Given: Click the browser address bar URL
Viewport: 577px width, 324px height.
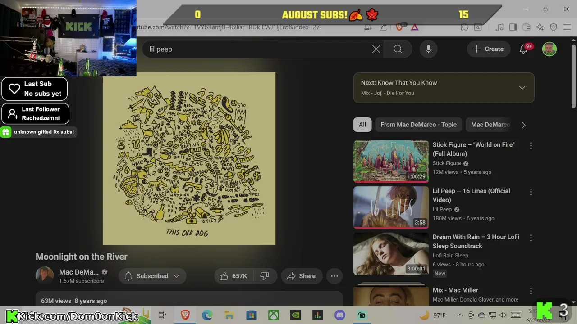Looking at the screenshot, I should (x=228, y=27).
